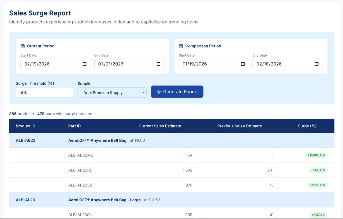Focus the Surge Threshold input field
This screenshot has width=343, height=219.
[x=44, y=92]
